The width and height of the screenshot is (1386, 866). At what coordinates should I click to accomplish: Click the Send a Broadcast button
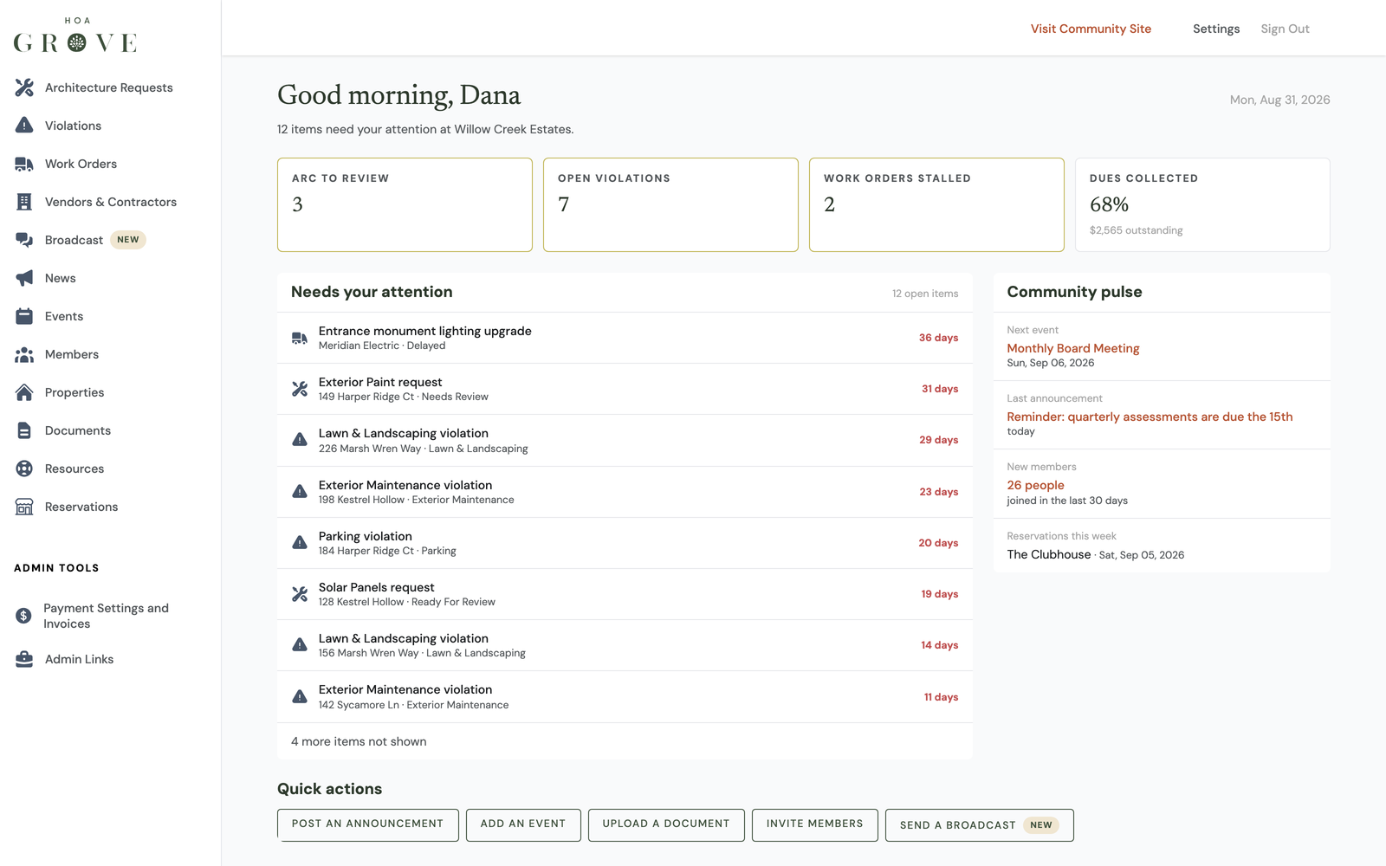(x=980, y=825)
